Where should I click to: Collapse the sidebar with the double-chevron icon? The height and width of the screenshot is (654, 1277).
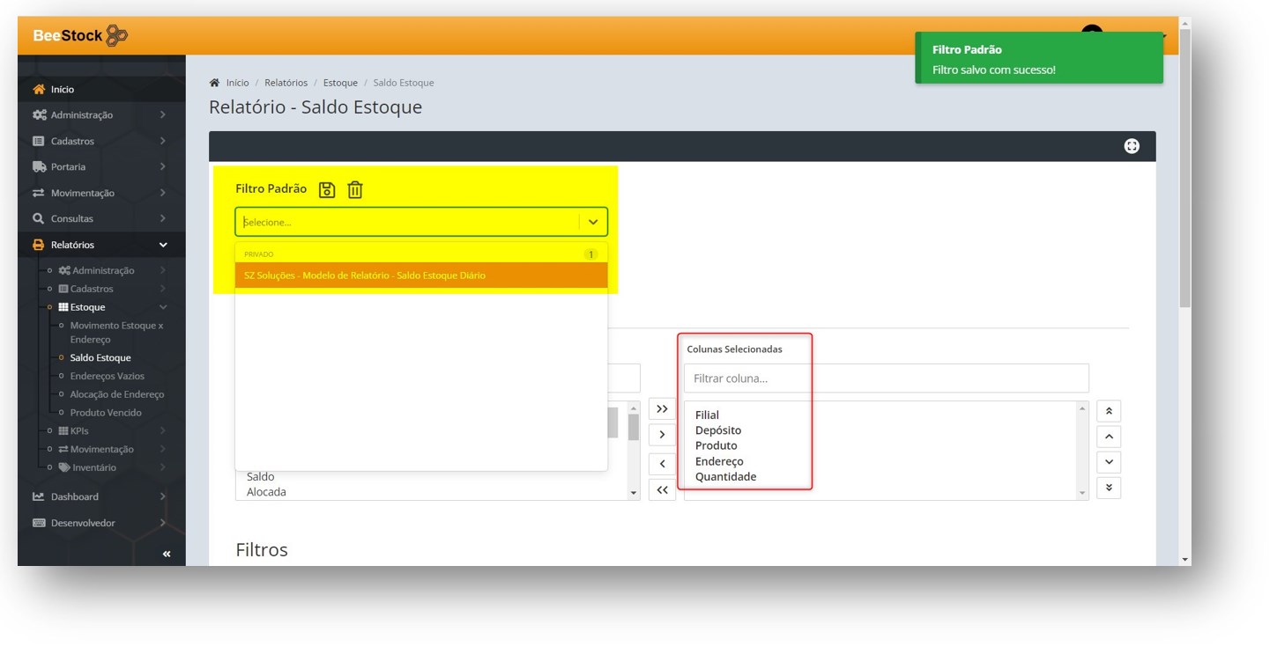[x=167, y=554]
